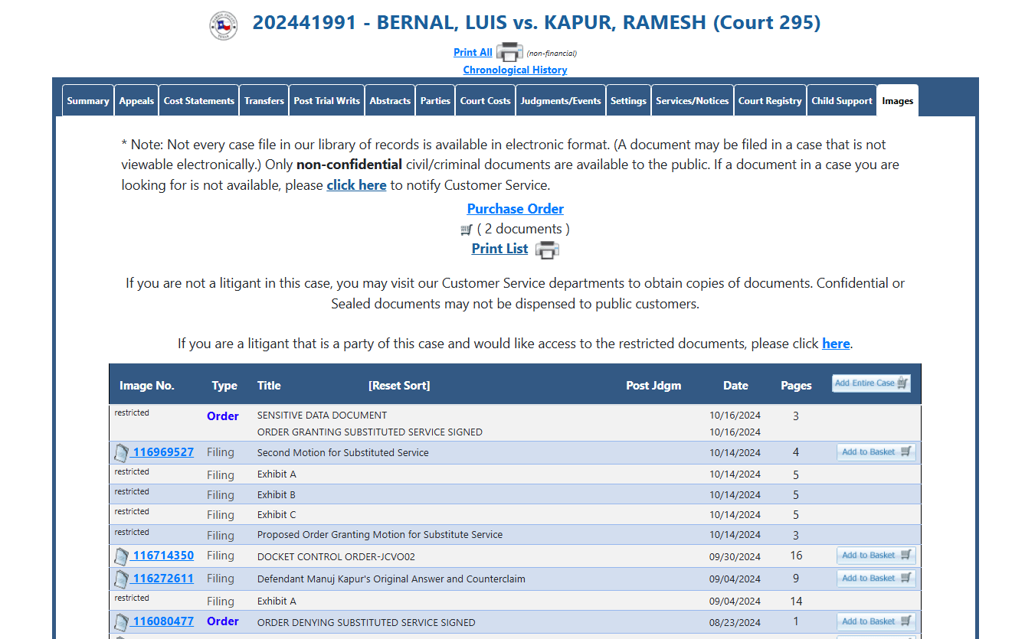Open the Post Trial Writs tab
Screen dimensions: 1025x639
pos(327,100)
